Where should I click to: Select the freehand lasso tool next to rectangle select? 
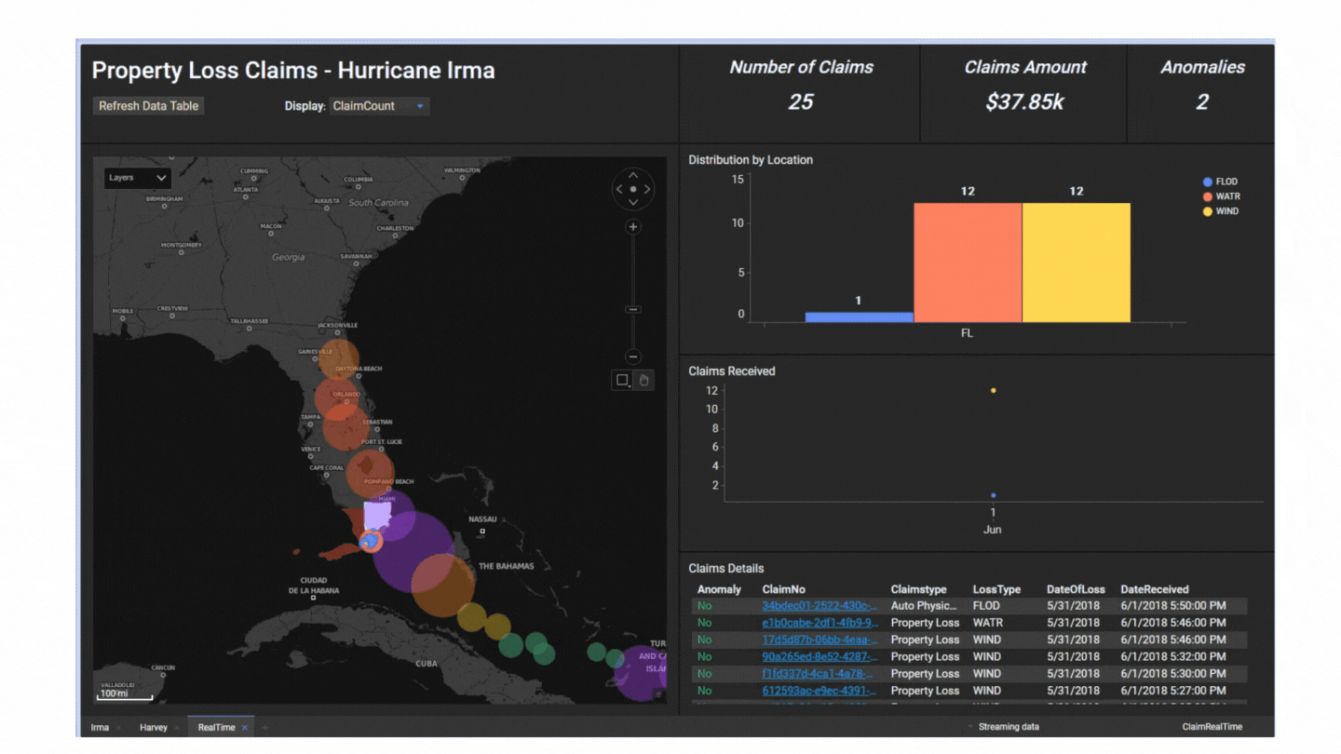(645, 380)
